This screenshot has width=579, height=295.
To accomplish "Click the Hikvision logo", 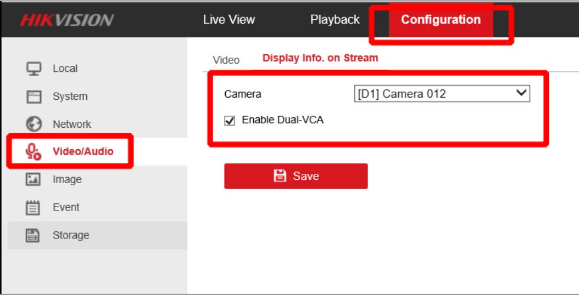I will coord(66,20).
